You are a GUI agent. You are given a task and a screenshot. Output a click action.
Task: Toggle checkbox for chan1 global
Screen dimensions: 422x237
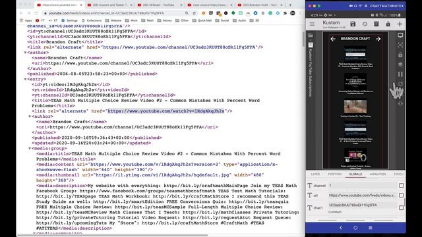[402, 207]
